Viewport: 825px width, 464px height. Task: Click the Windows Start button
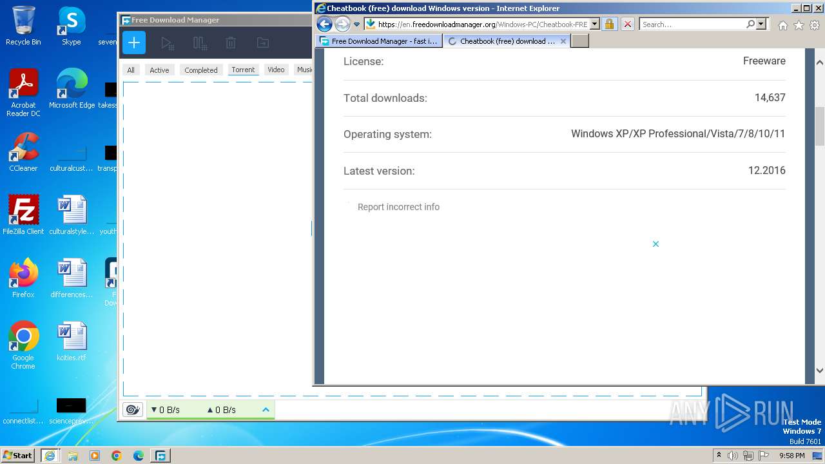point(17,455)
